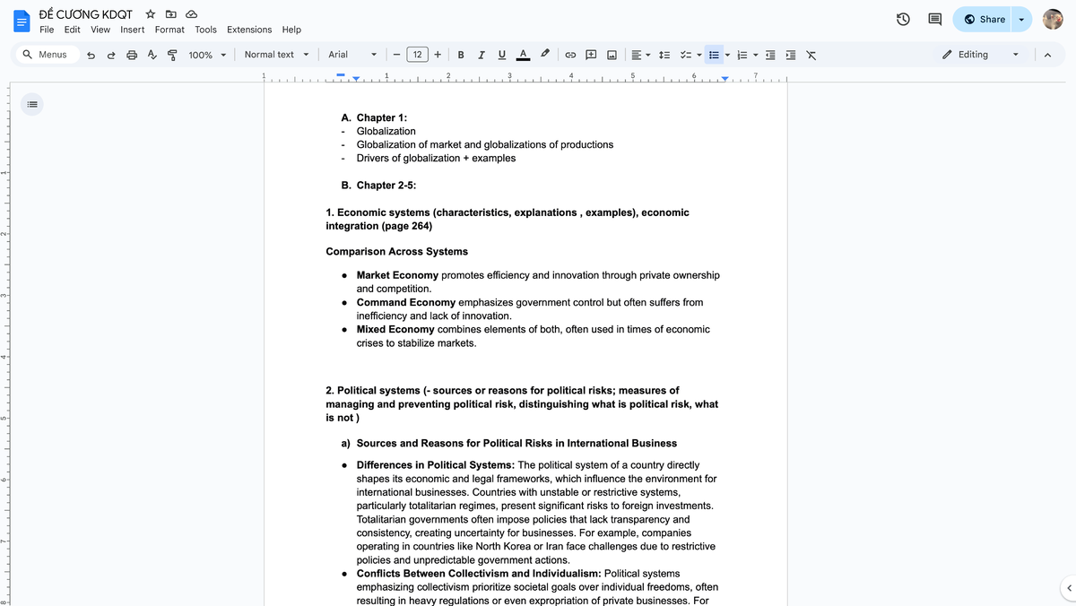Select the Paint format tool
Image resolution: width=1076 pixels, height=606 pixels.
tap(173, 54)
